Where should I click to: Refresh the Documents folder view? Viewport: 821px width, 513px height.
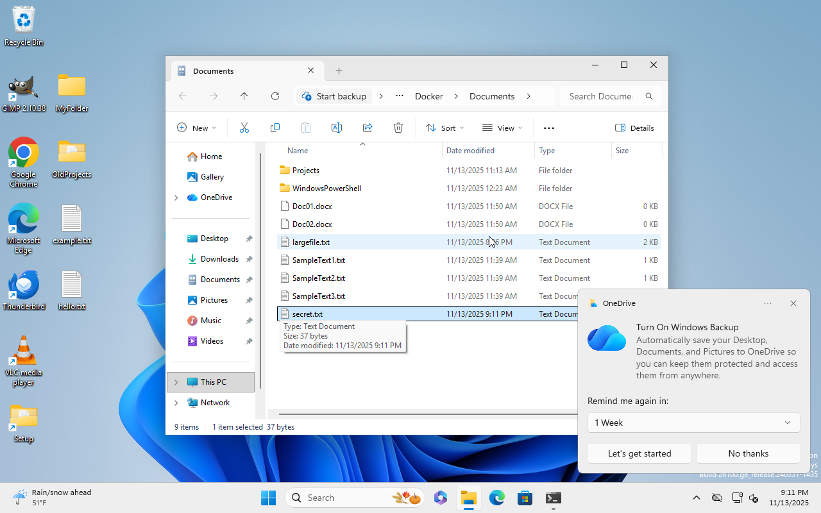(275, 96)
